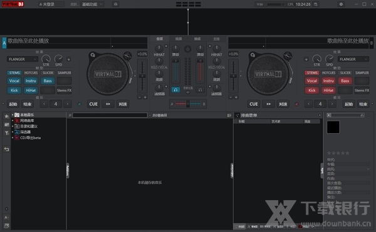This screenshot has width=376, height=232.
Task: Expand the 筛选器 tree item
Action: pyautogui.click(x=13, y=132)
